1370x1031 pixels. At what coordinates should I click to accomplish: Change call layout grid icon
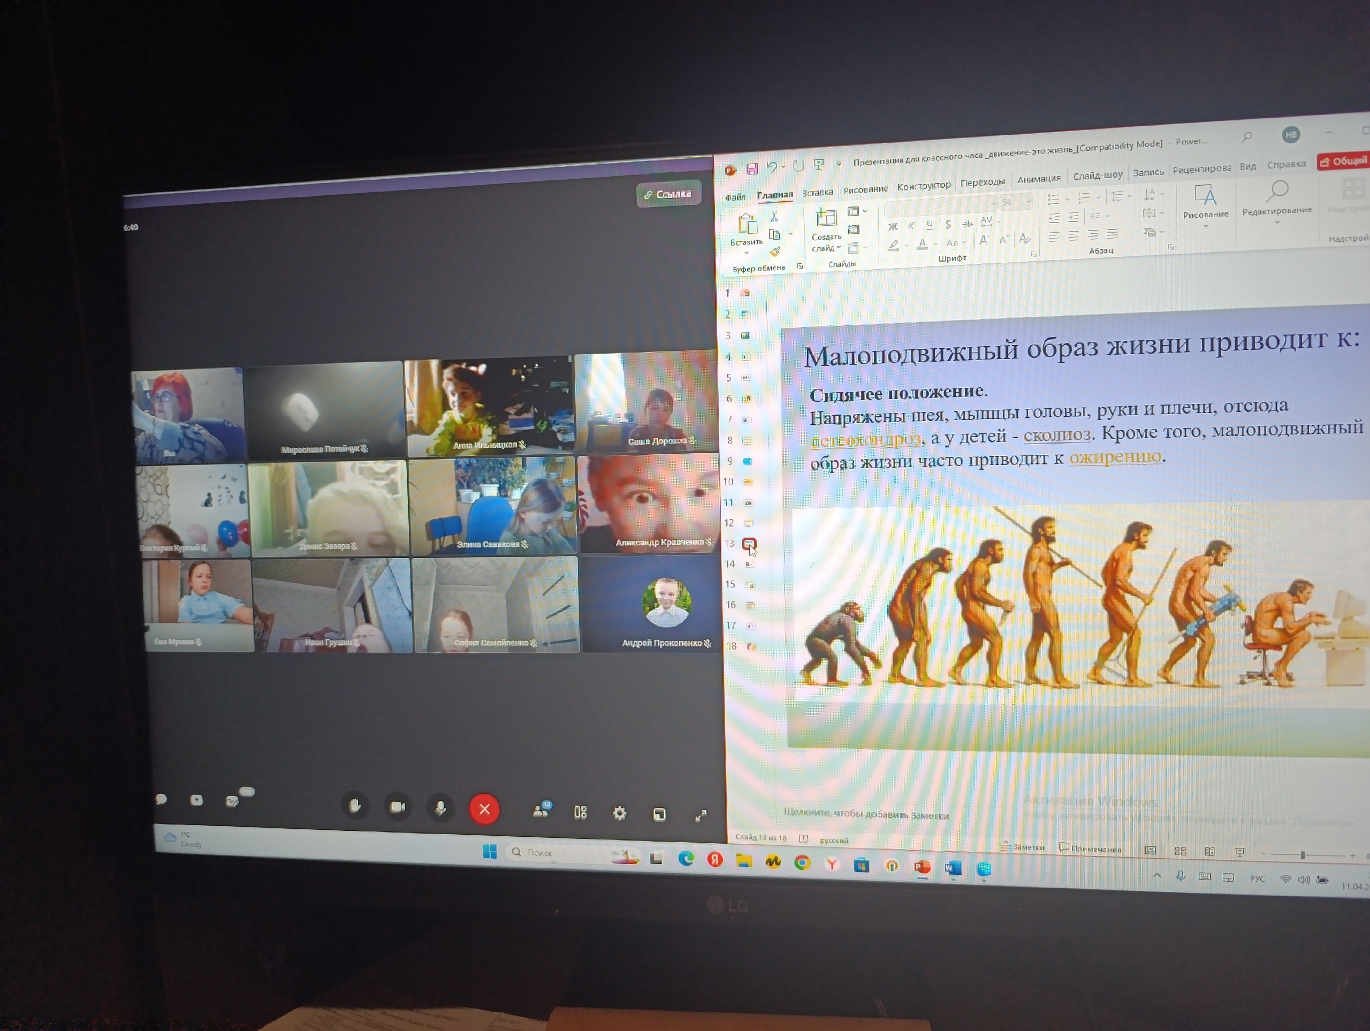click(x=580, y=812)
